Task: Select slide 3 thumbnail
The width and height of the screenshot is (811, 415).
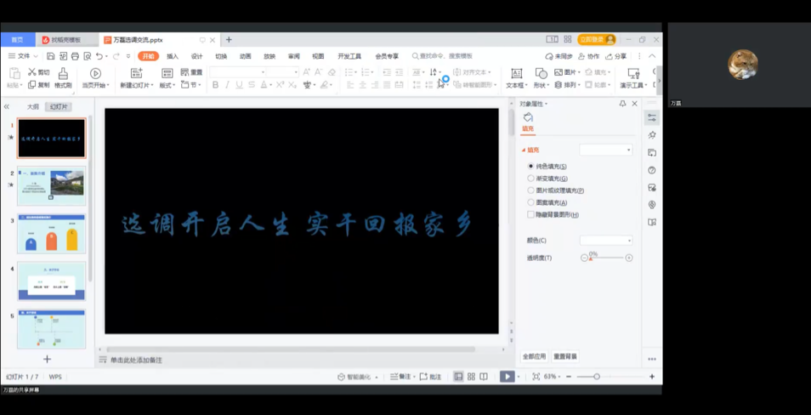Action: pos(51,234)
